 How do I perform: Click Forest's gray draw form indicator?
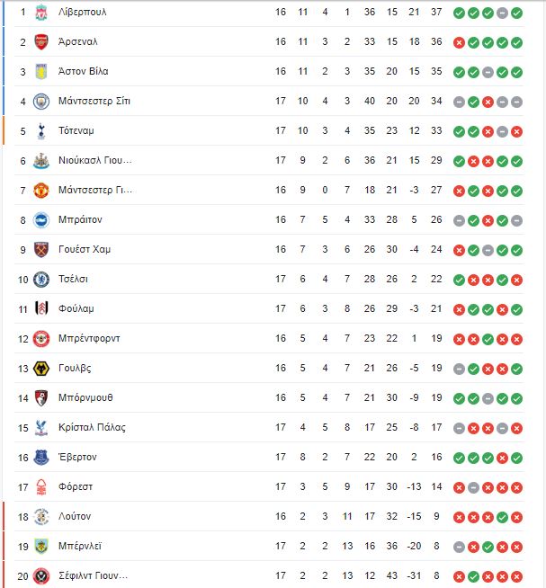[473, 488]
